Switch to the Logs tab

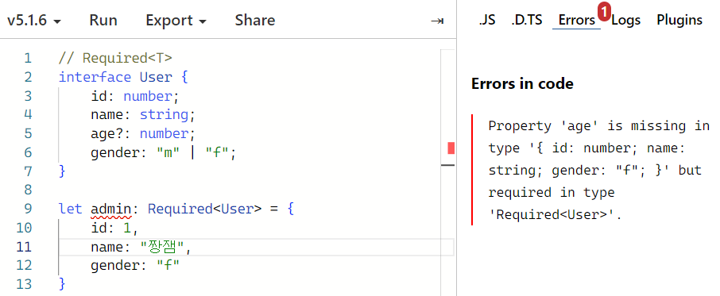pyautogui.click(x=626, y=20)
